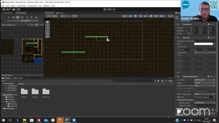Open Windows Start menu
The height and width of the screenshot is (123, 219).
coord(3,120)
